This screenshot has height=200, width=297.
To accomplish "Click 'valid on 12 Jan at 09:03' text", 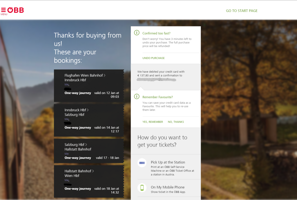I will tap(107, 95).
